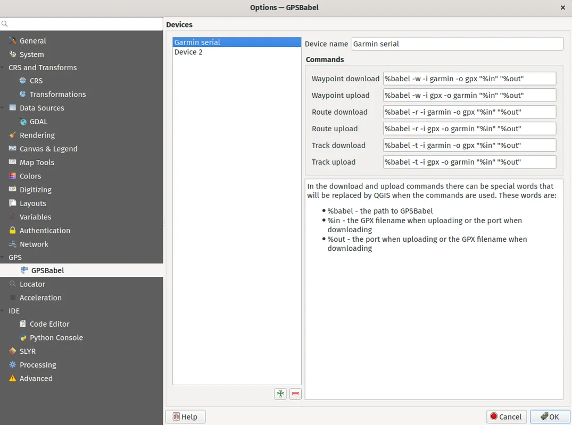The image size is (572, 425).
Task: Click the Rendering broom icon
Action: tap(13, 135)
